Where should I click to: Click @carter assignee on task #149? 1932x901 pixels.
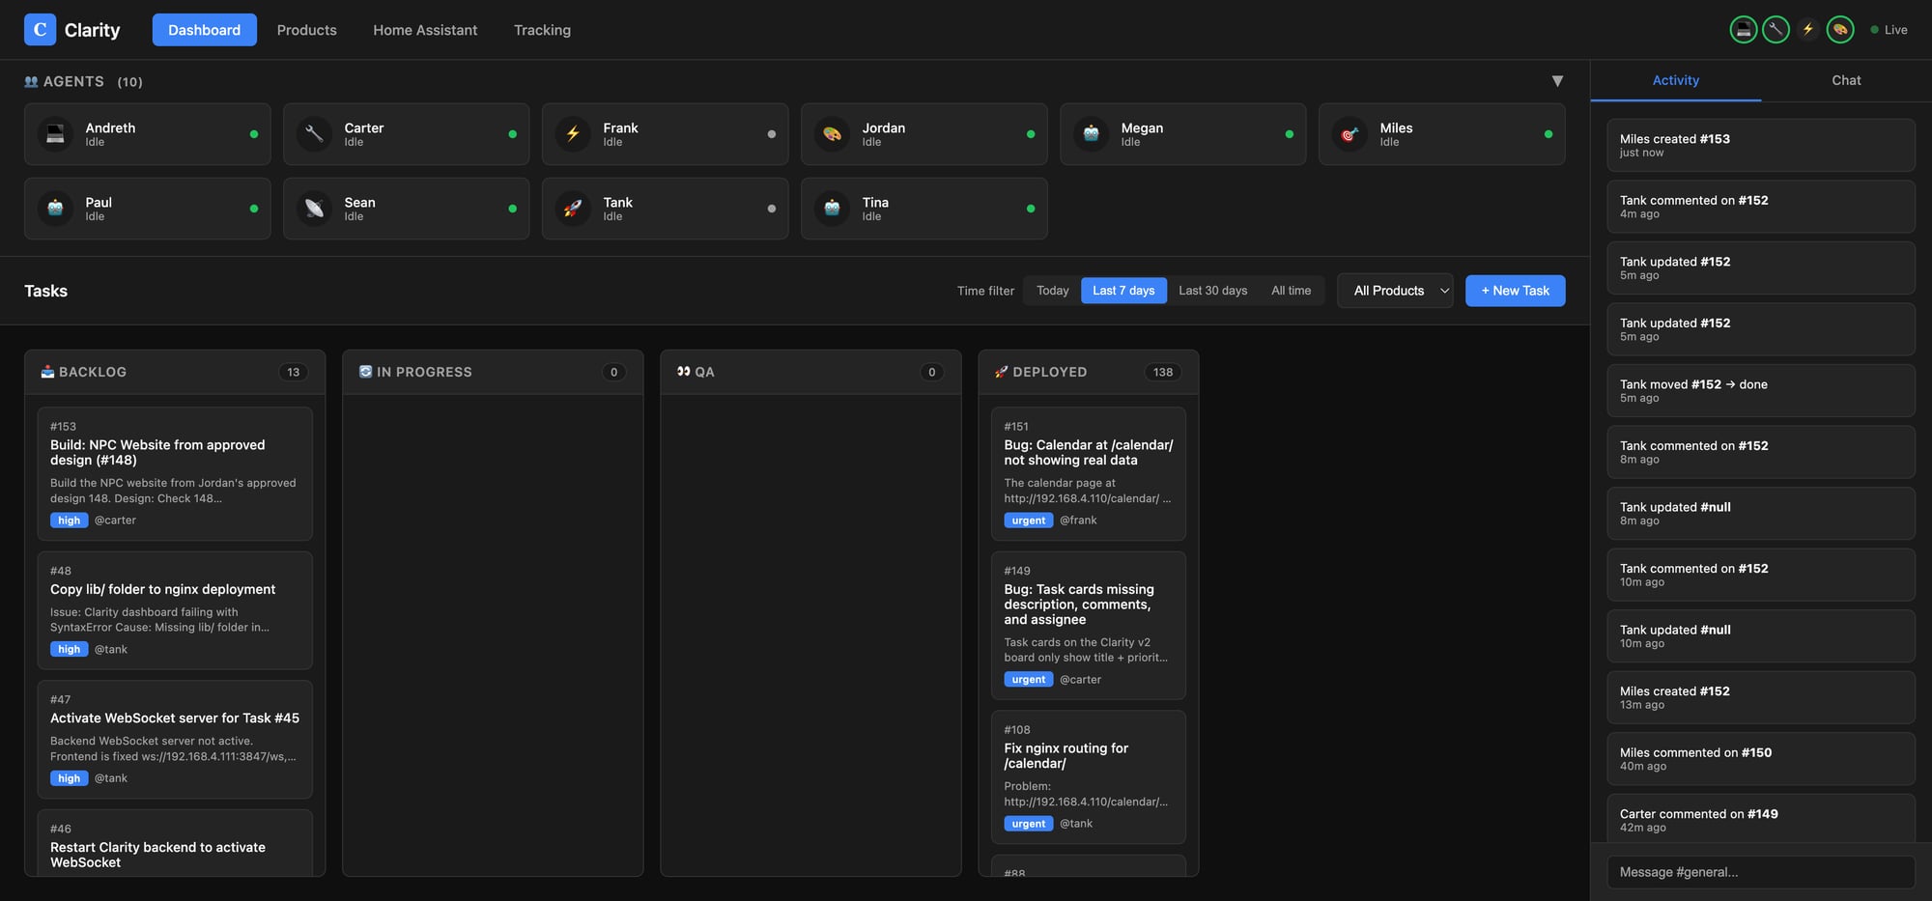(x=1080, y=680)
